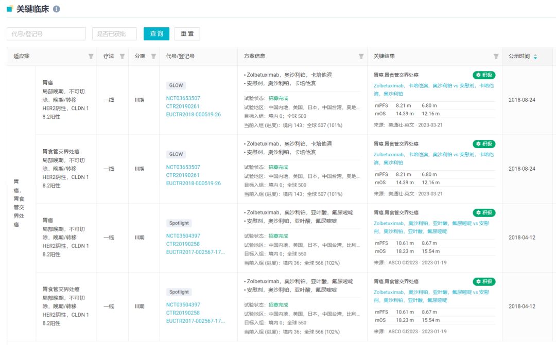Open NCT03653507 link in 胃食管交界处癌 GLOW row

click(x=183, y=167)
